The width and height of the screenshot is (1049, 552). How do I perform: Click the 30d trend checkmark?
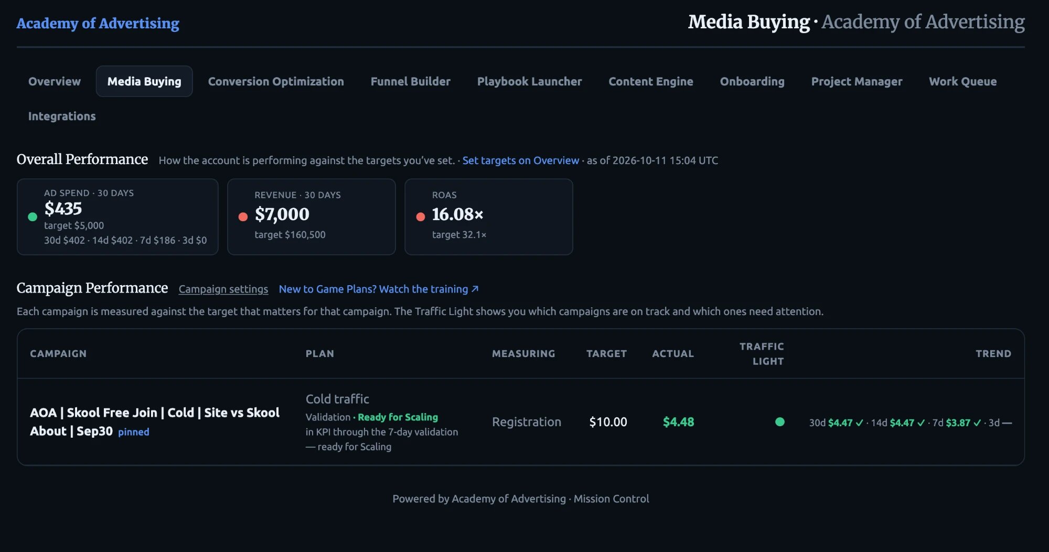859,423
